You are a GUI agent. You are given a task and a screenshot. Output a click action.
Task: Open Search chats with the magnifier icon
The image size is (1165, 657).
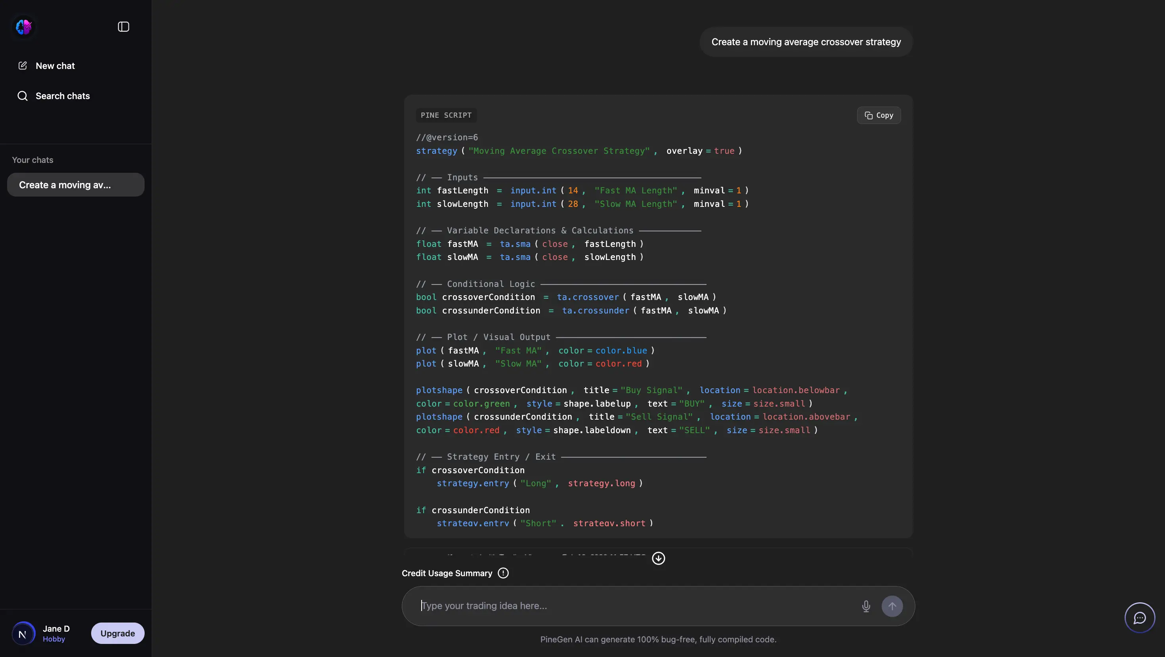coord(22,95)
